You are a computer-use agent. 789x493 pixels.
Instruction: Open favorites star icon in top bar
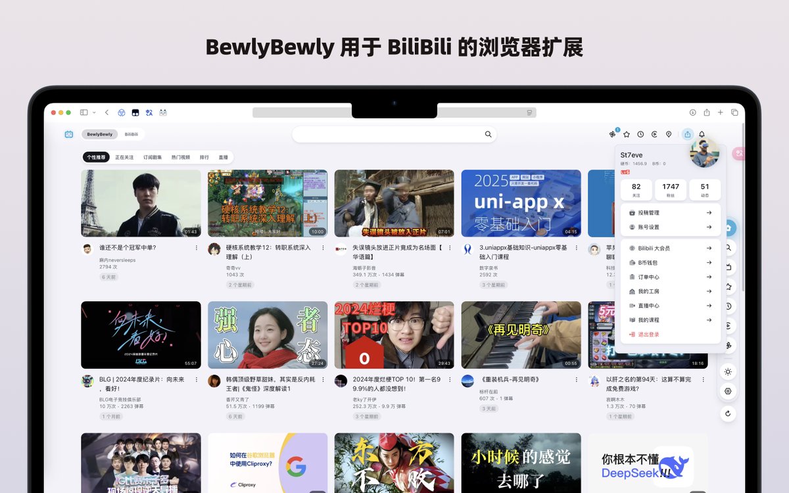[x=627, y=134]
